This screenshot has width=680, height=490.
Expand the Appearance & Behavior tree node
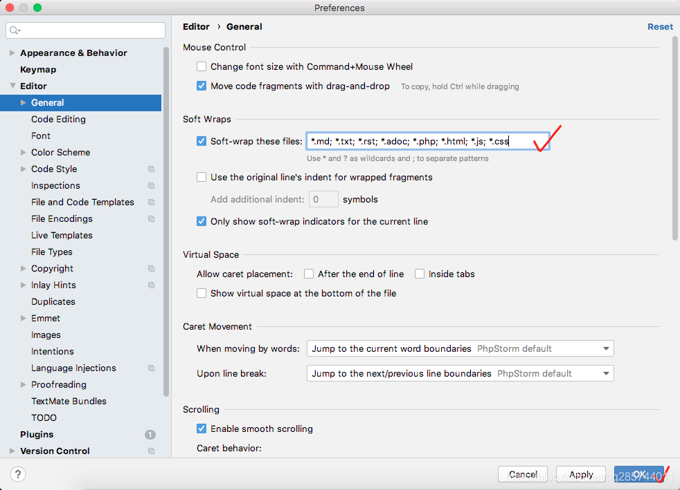click(x=12, y=53)
